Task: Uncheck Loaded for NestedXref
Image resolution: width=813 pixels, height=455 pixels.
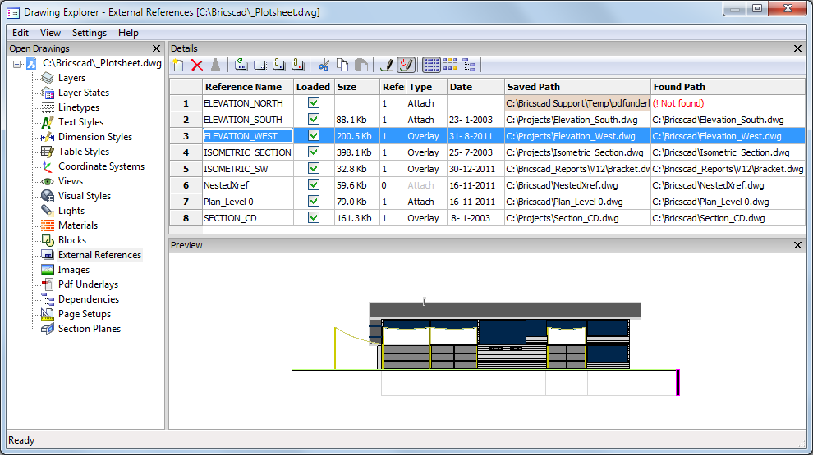Action: 314,184
